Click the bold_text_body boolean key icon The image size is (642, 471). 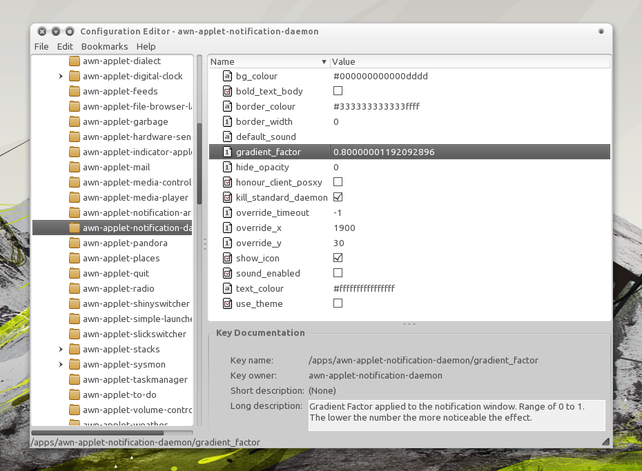(227, 91)
